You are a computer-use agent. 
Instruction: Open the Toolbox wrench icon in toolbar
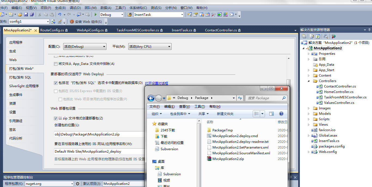[213, 14]
